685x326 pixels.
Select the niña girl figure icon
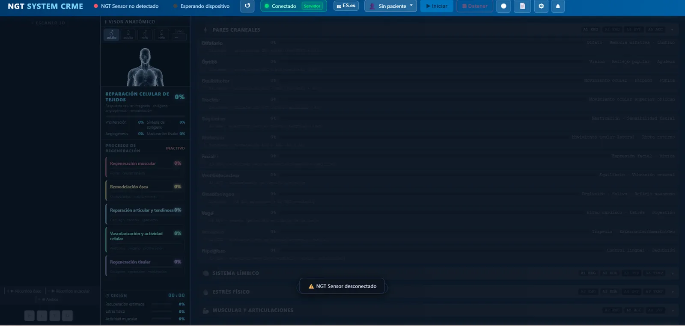coord(161,35)
